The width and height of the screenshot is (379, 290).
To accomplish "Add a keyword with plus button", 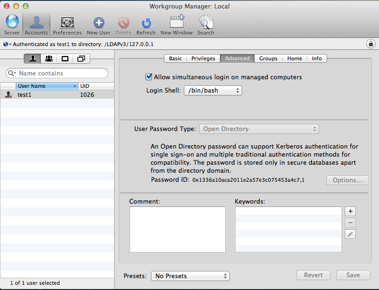I will [350, 211].
